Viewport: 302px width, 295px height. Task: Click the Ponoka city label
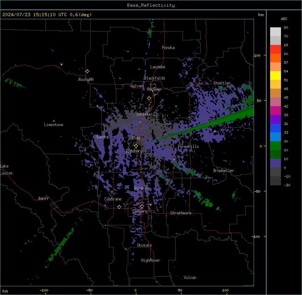pyautogui.click(x=168, y=48)
